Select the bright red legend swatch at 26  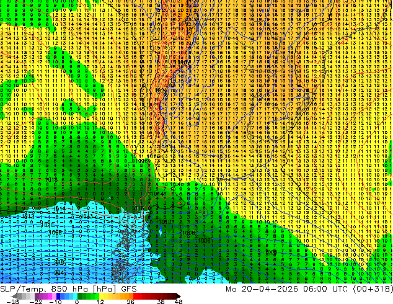pos(135,296)
